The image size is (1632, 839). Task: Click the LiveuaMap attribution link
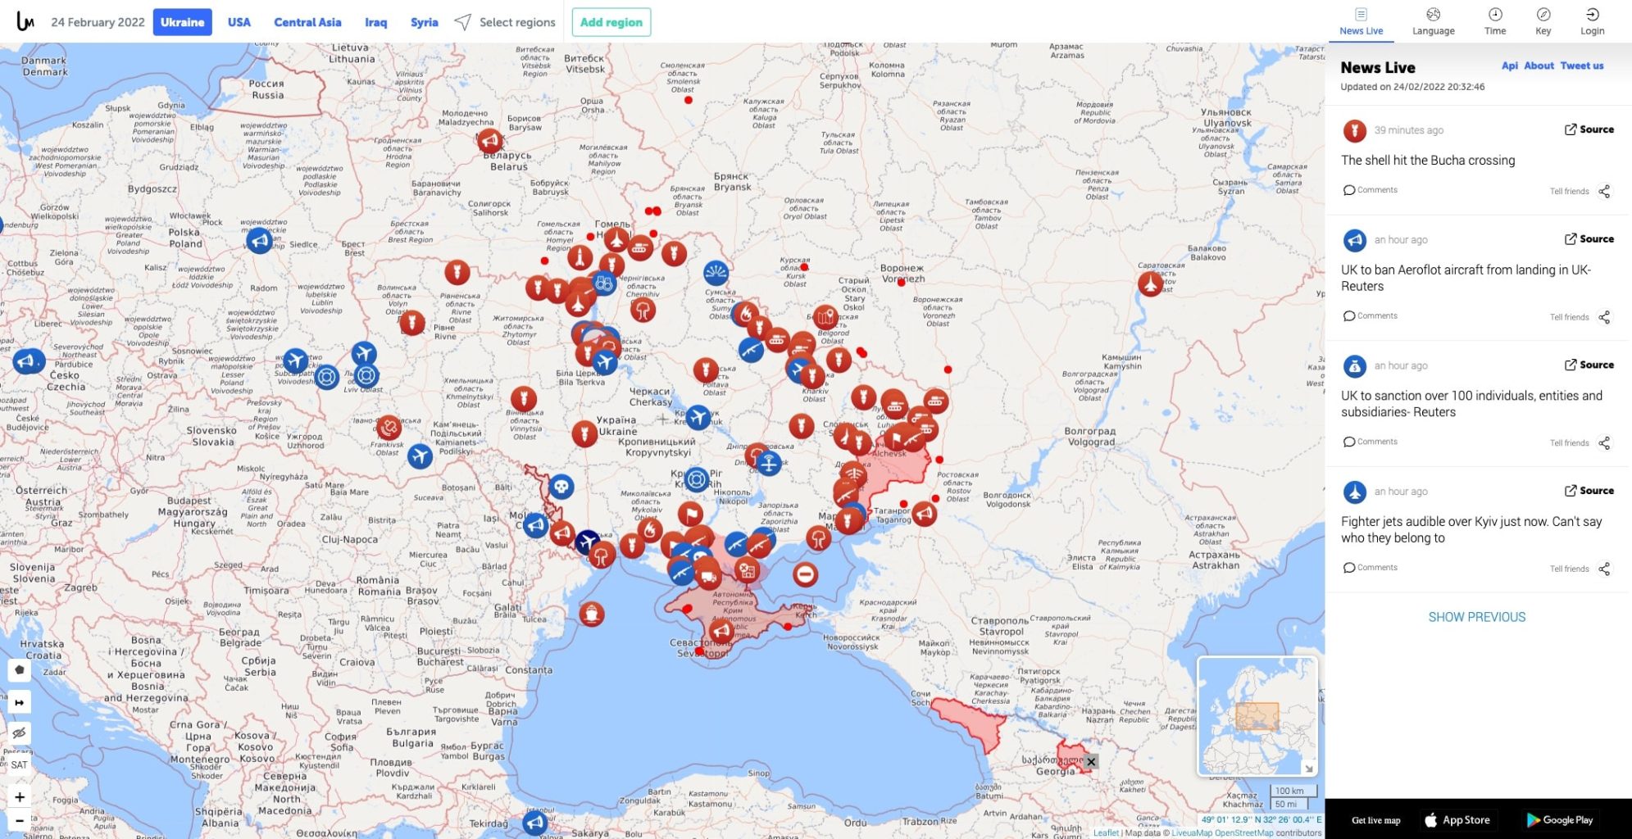click(1191, 832)
